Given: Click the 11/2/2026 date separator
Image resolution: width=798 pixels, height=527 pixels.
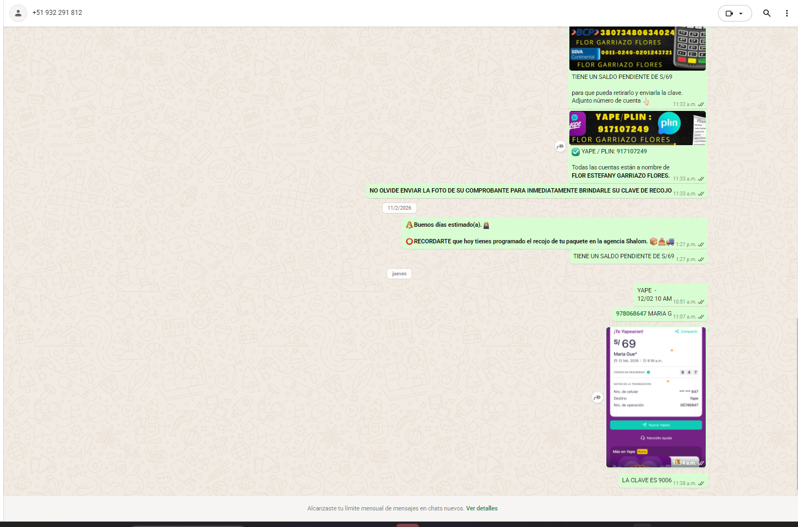Looking at the screenshot, I should point(399,208).
